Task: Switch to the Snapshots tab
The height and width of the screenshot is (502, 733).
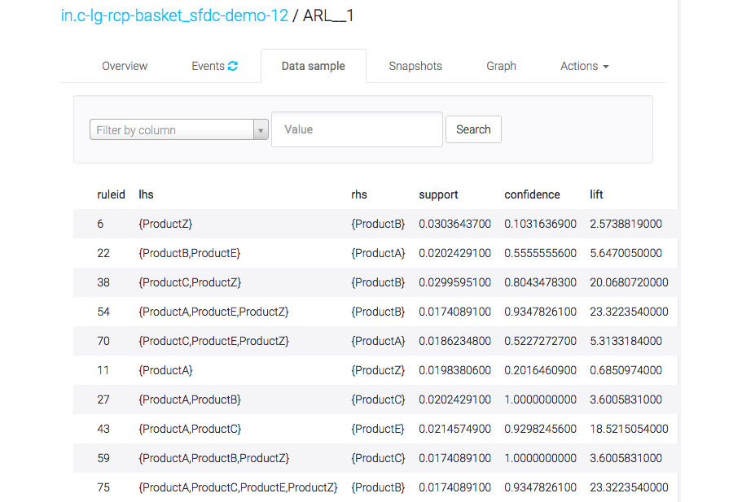Action: 415,66
